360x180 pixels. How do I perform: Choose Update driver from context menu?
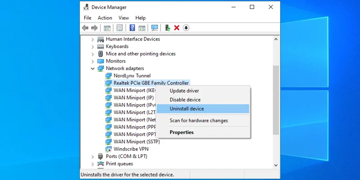[203, 91]
